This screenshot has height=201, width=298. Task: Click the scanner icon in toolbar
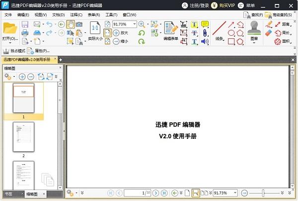(37, 33)
